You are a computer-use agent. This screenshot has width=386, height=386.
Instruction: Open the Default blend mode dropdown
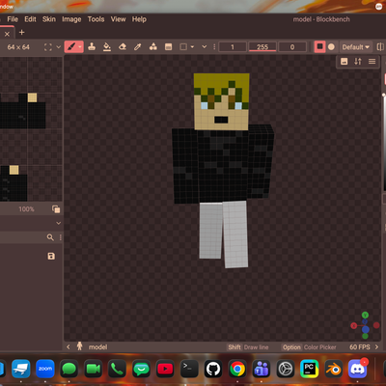coord(356,47)
